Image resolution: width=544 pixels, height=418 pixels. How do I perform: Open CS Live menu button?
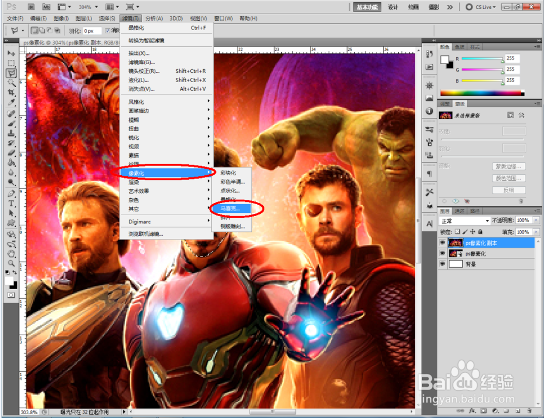[481, 7]
